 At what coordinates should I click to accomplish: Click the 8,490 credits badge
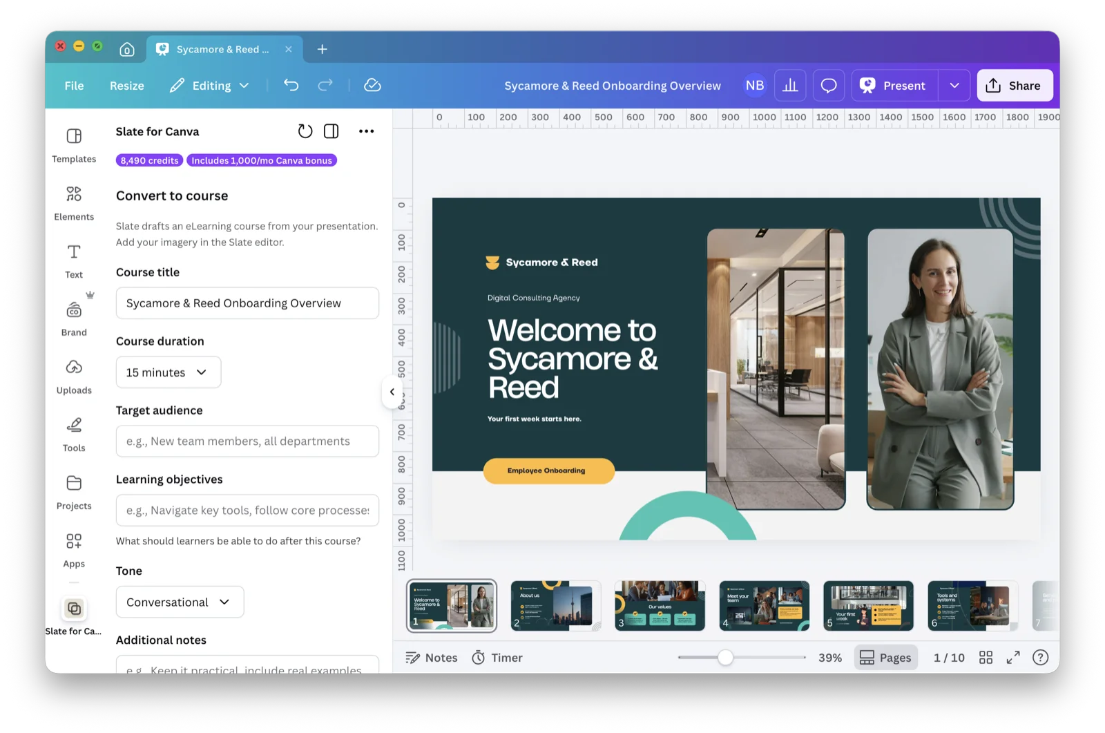coord(149,160)
